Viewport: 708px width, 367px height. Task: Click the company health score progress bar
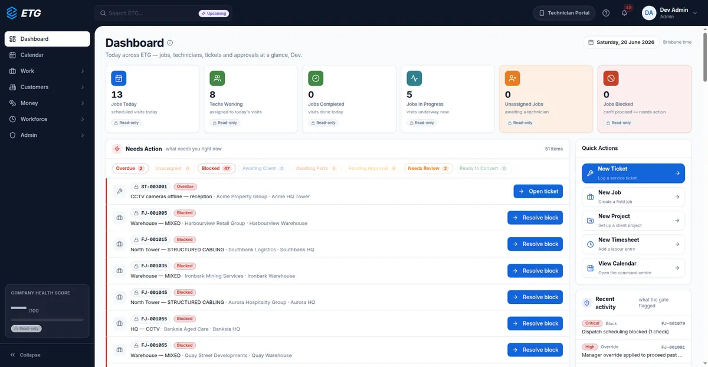(47, 320)
